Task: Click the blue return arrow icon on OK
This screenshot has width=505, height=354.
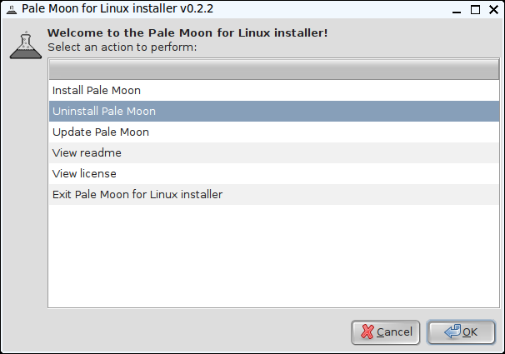Action: pyautogui.click(x=452, y=332)
